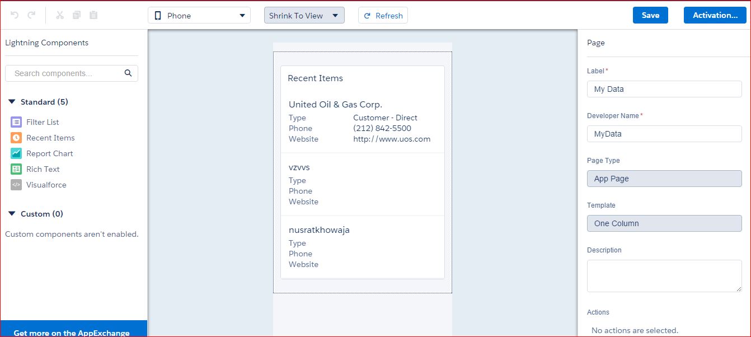Viewport: 751px width, 337px height.
Task: Open the Shrink To View dropdown
Action: tap(304, 15)
